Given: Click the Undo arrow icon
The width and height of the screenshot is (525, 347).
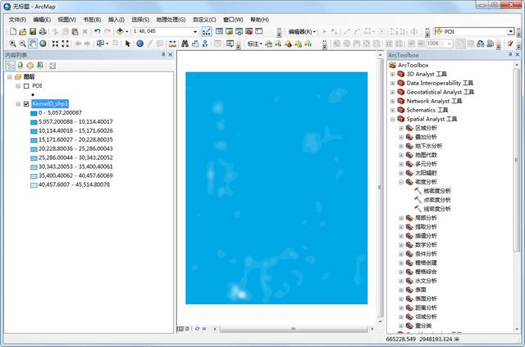Looking at the screenshot, I should tap(97, 31).
